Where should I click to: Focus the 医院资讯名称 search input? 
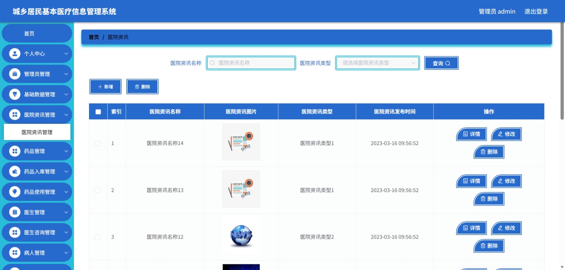pos(251,63)
